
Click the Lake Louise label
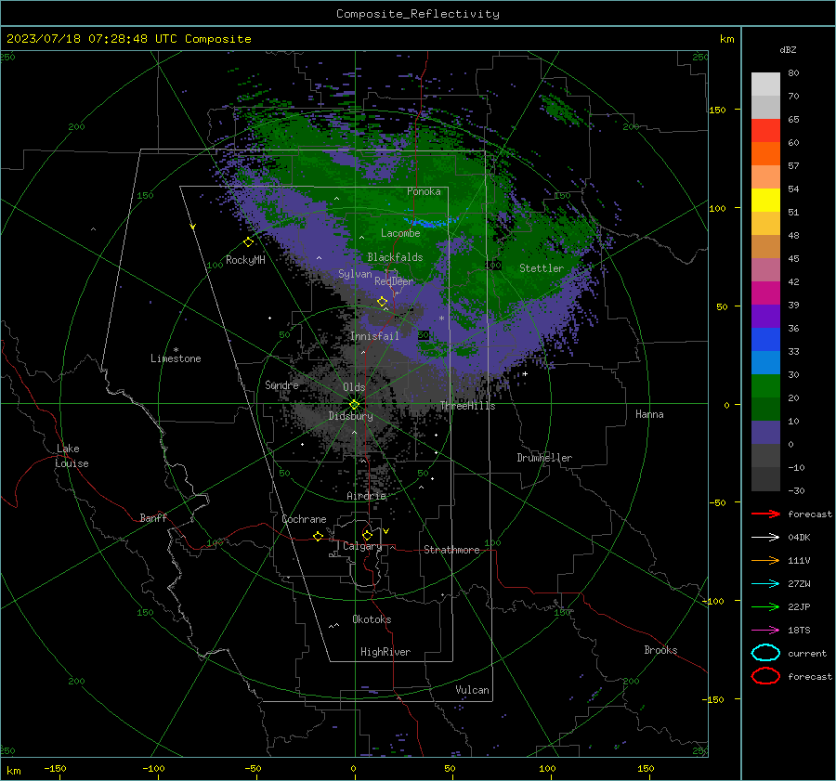(72, 456)
